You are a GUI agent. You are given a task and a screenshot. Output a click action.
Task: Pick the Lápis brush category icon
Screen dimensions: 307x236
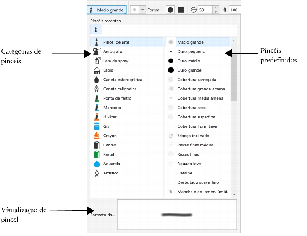pos(97,70)
